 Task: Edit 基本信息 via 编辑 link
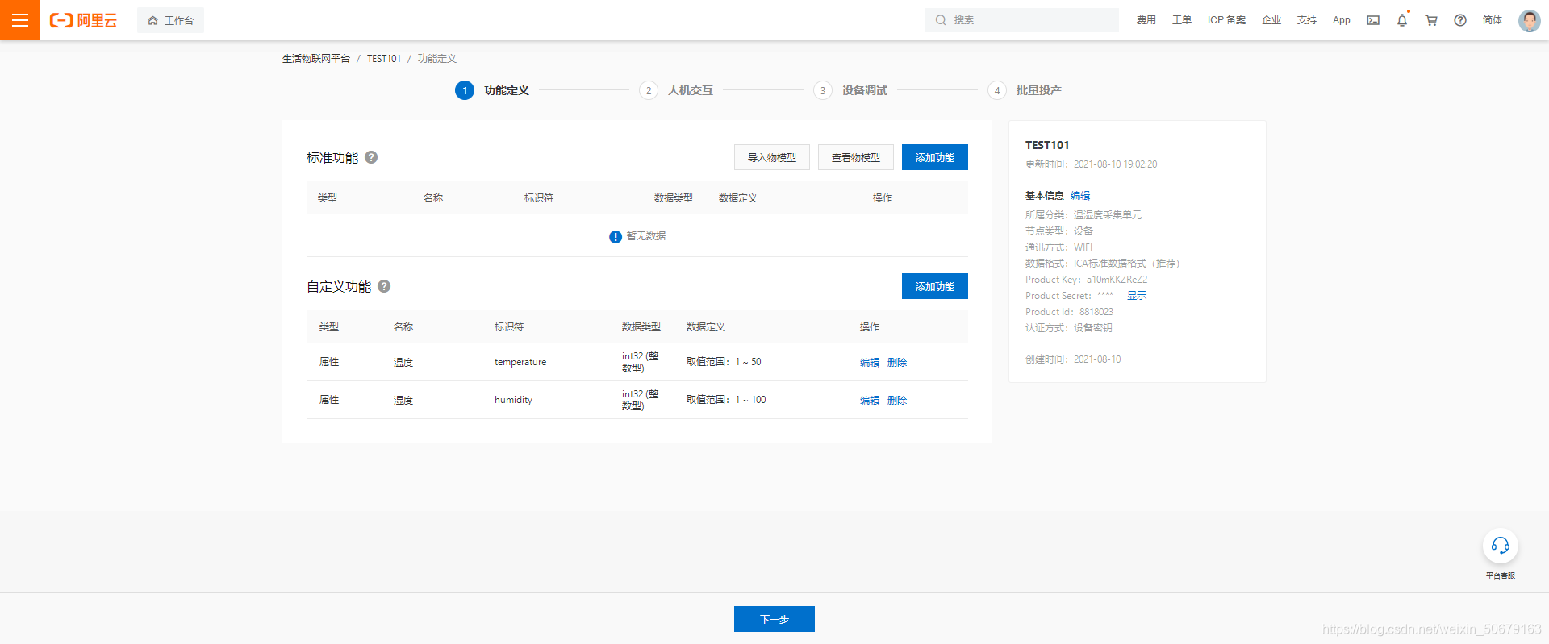1080,196
